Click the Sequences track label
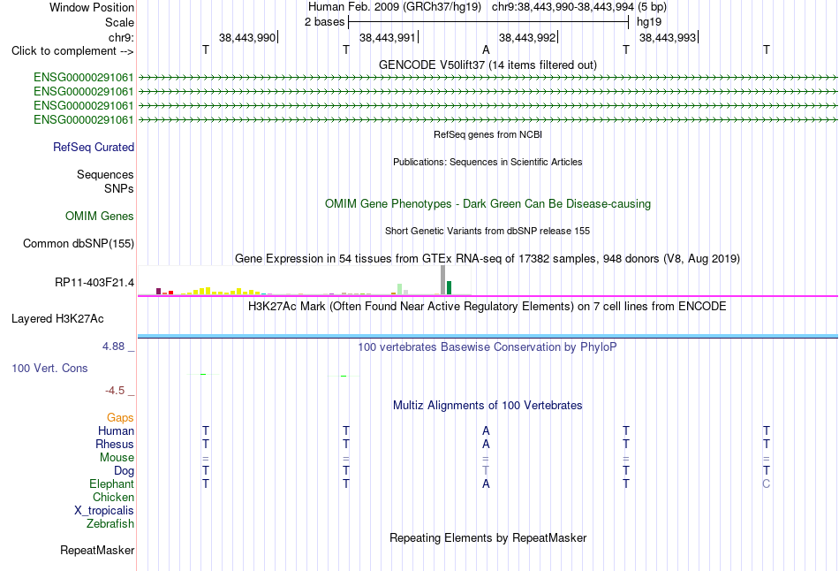Screen dimensions: 839x571 point(105,175)
